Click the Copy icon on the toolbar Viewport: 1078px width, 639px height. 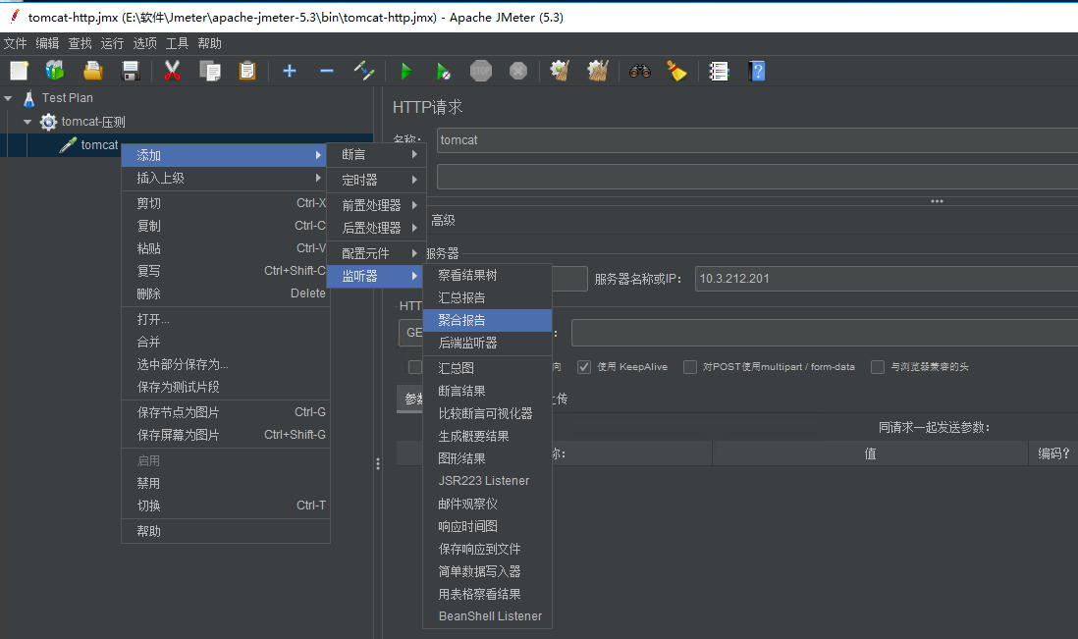click(x=208, y=71)
